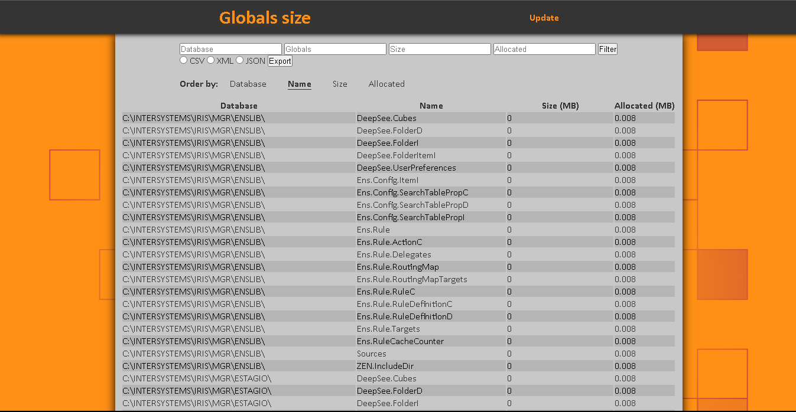Image resolution: width=796 pixels, height=412 pixels.
Task: Focus the Size filter text box
Action: coord(440,50)
